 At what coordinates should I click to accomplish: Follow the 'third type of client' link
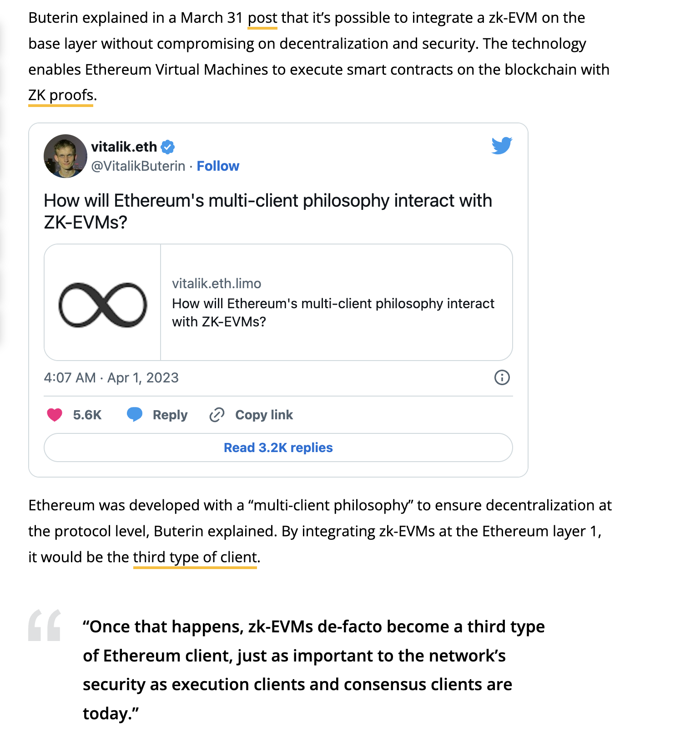(195, 557)
